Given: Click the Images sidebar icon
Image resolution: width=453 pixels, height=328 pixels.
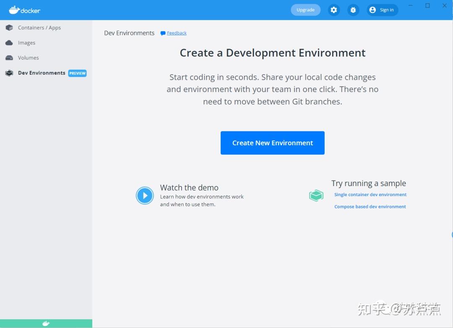Looking at the screenshot, I should (9, 42).
